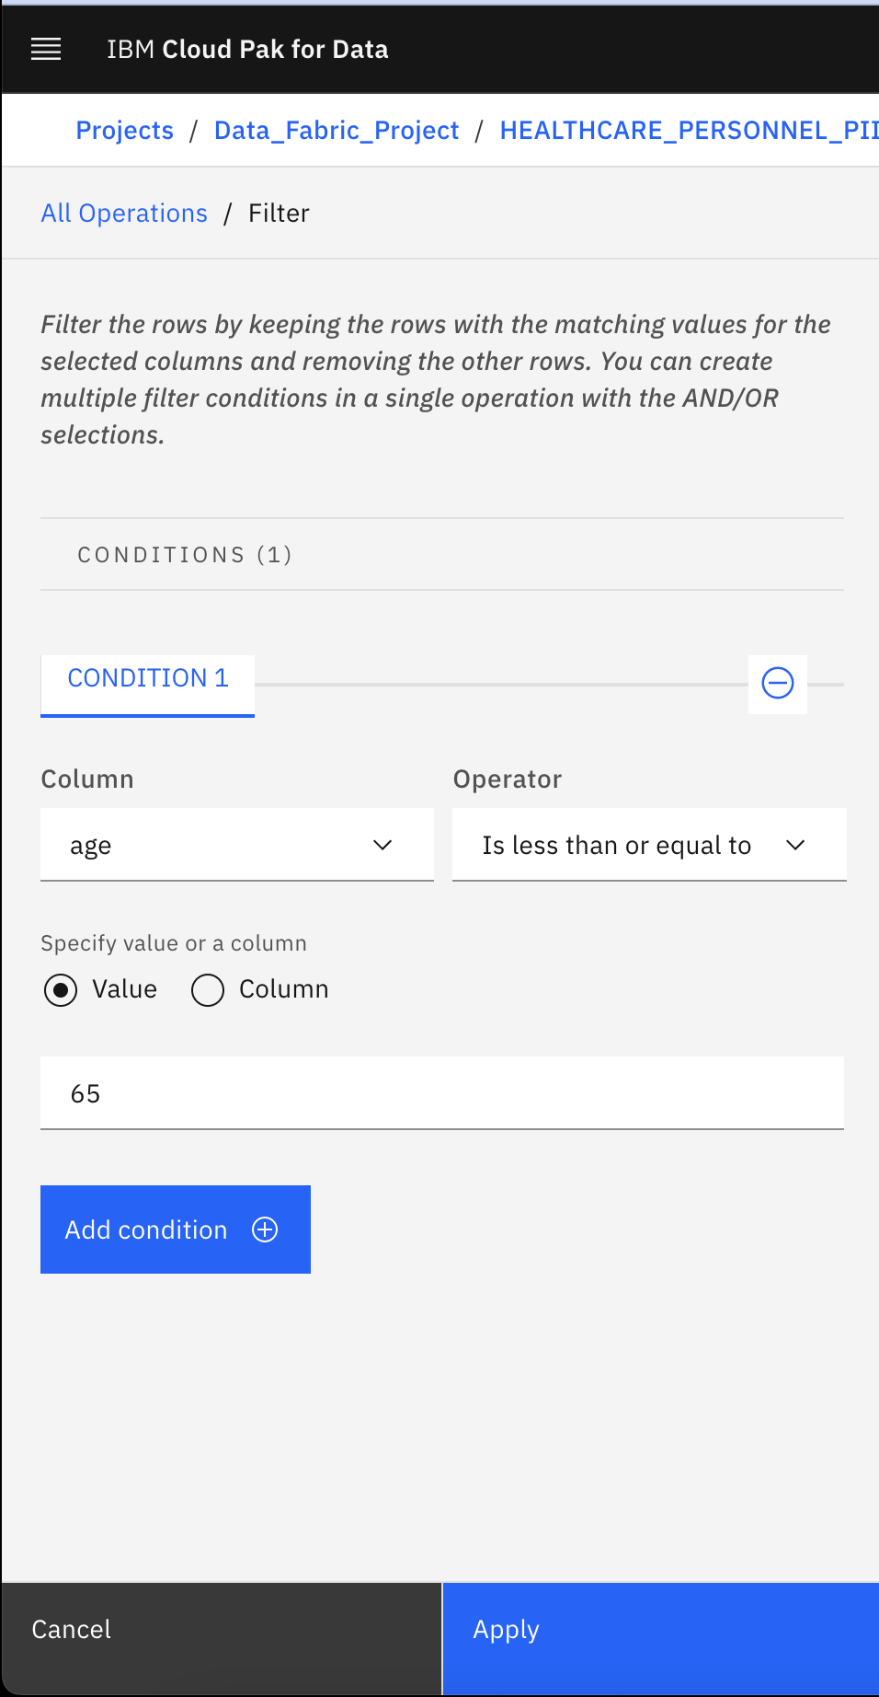Image resolution: width=879 pixels, height=1697 pixels.
Task: Click the Add condition button
Action: coord(176,1229)
